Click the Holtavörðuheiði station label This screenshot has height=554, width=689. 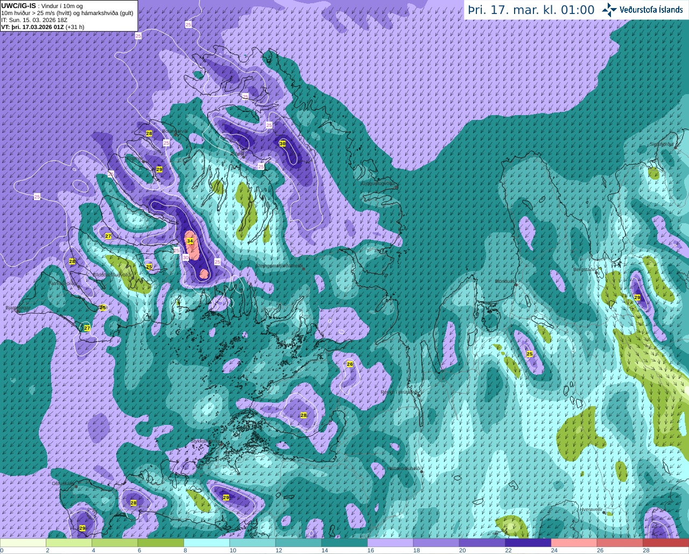(x=404, y=468)
